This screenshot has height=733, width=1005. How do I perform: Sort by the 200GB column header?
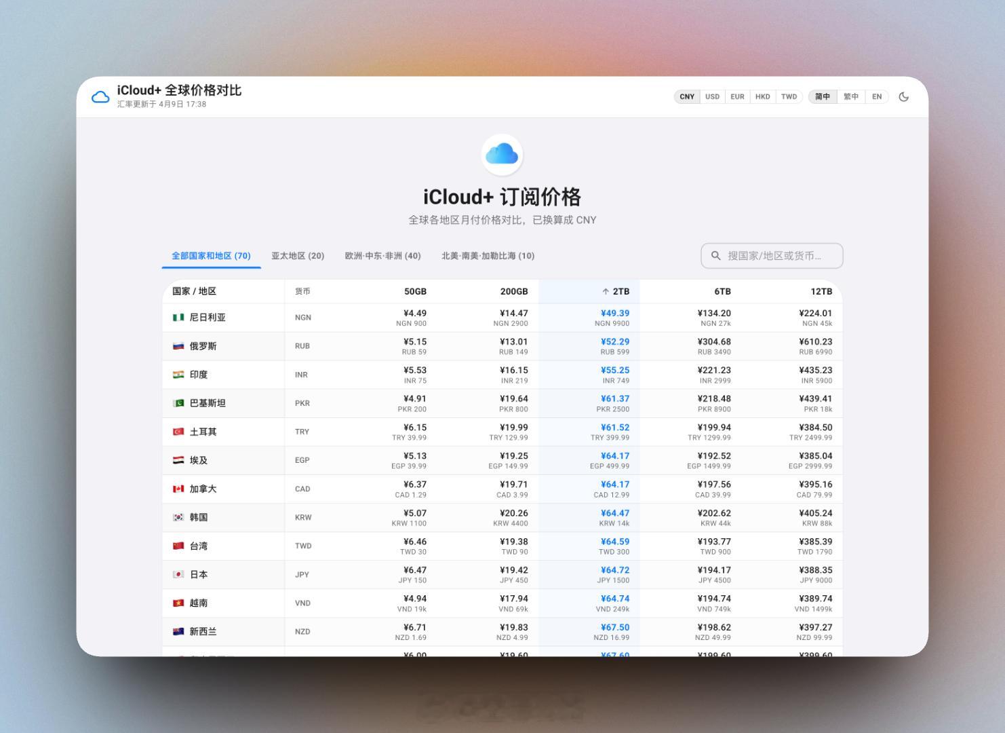click(x=513, y=291)
